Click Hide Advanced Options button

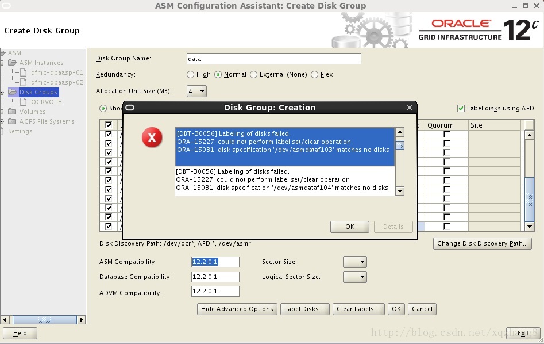coord(237,309)
